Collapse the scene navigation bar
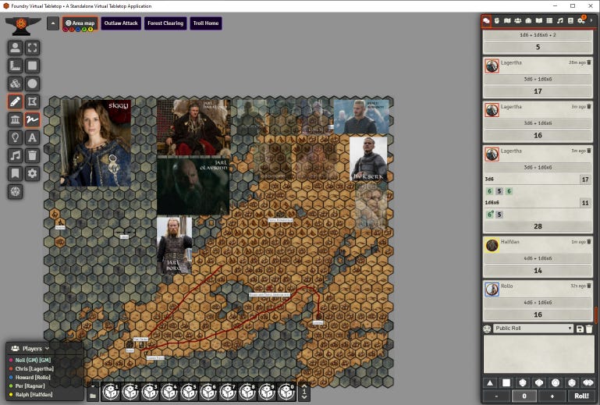This screenshot has height=405, width=600. pos(53,23)
